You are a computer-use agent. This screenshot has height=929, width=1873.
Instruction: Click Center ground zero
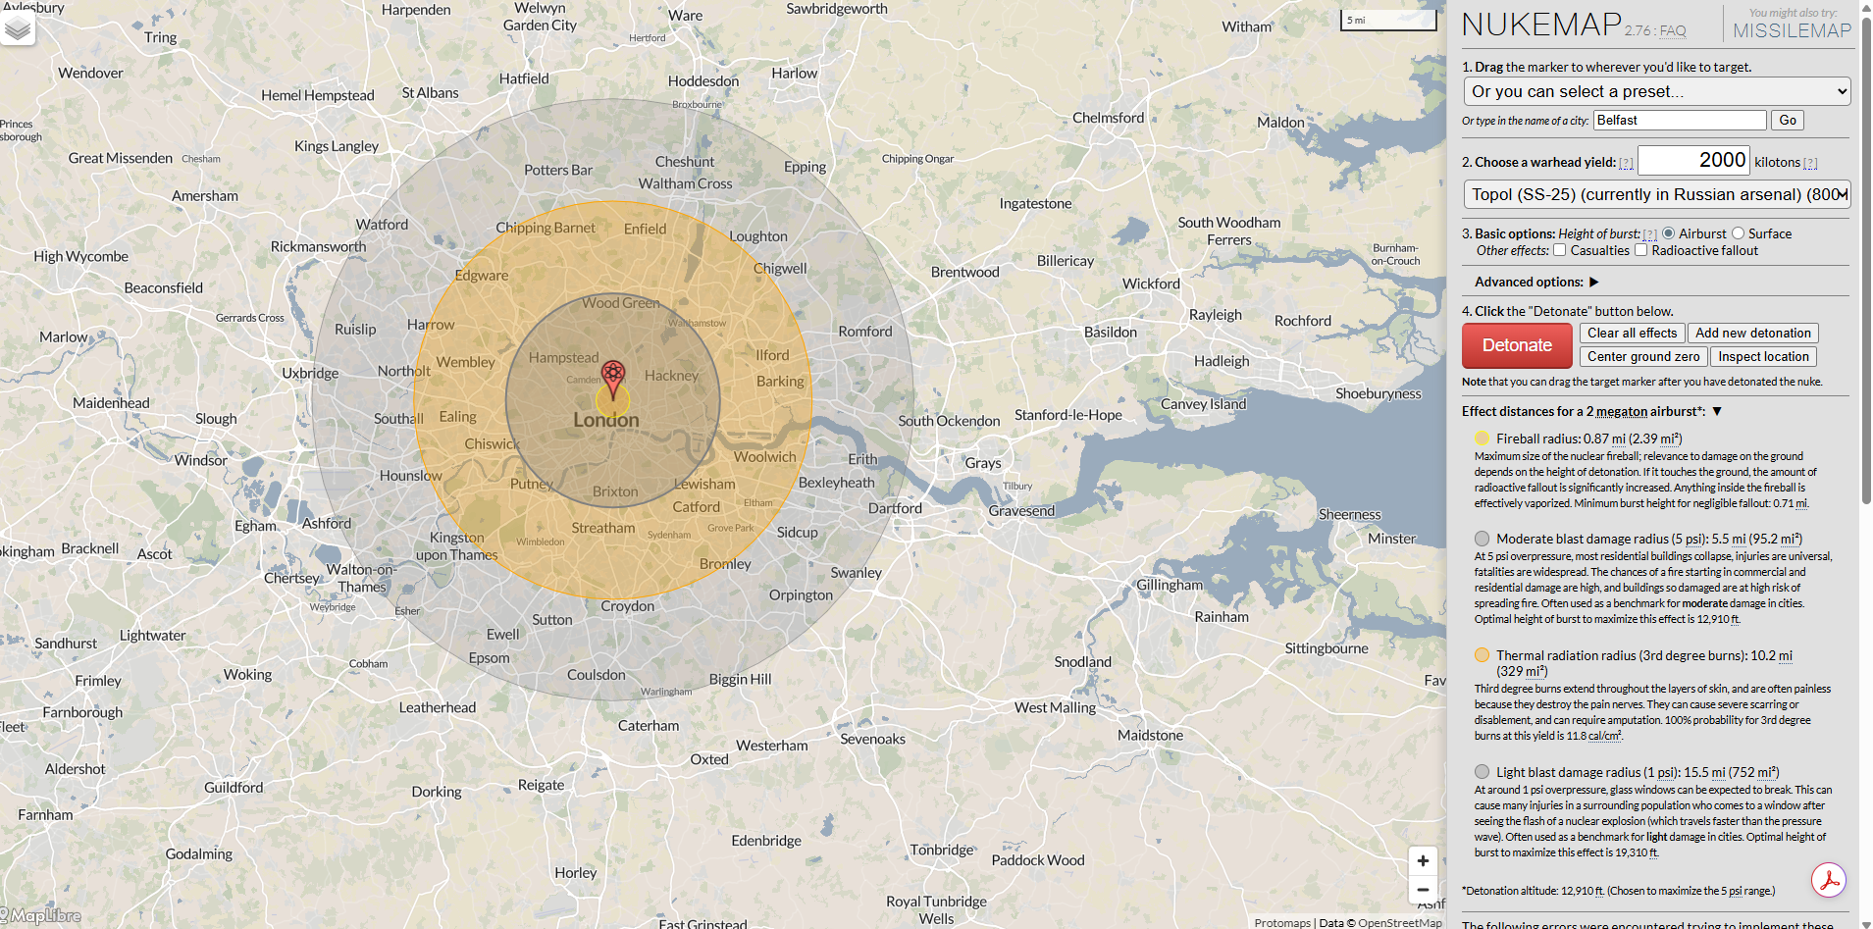[x=1643, y=357]
